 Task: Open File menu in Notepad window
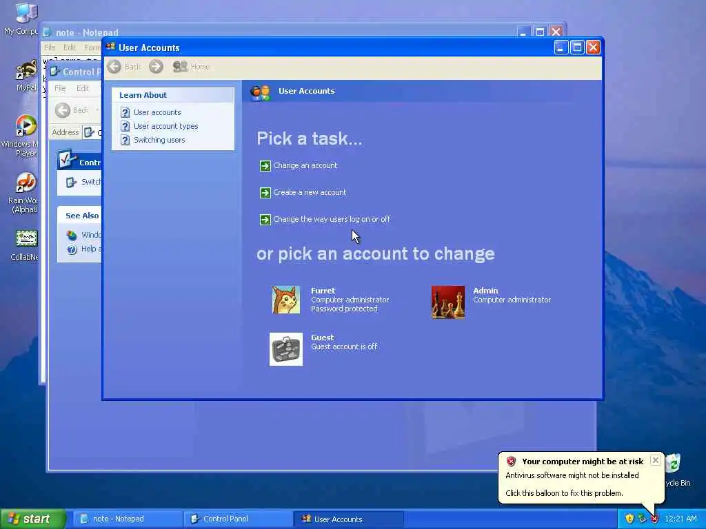[x=50, y=48]
